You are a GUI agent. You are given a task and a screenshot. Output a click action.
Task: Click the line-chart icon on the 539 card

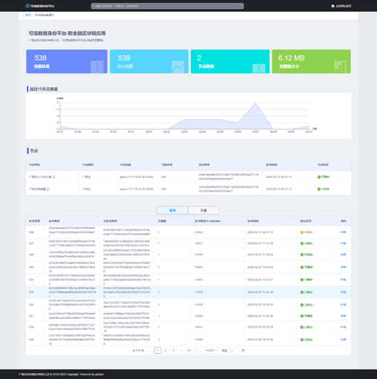click(x=178, y=67)
